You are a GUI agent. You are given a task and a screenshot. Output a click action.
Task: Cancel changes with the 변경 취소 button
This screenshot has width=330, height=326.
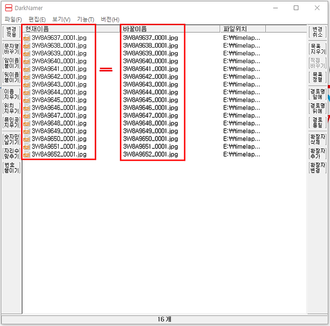[x=317, y=32]
